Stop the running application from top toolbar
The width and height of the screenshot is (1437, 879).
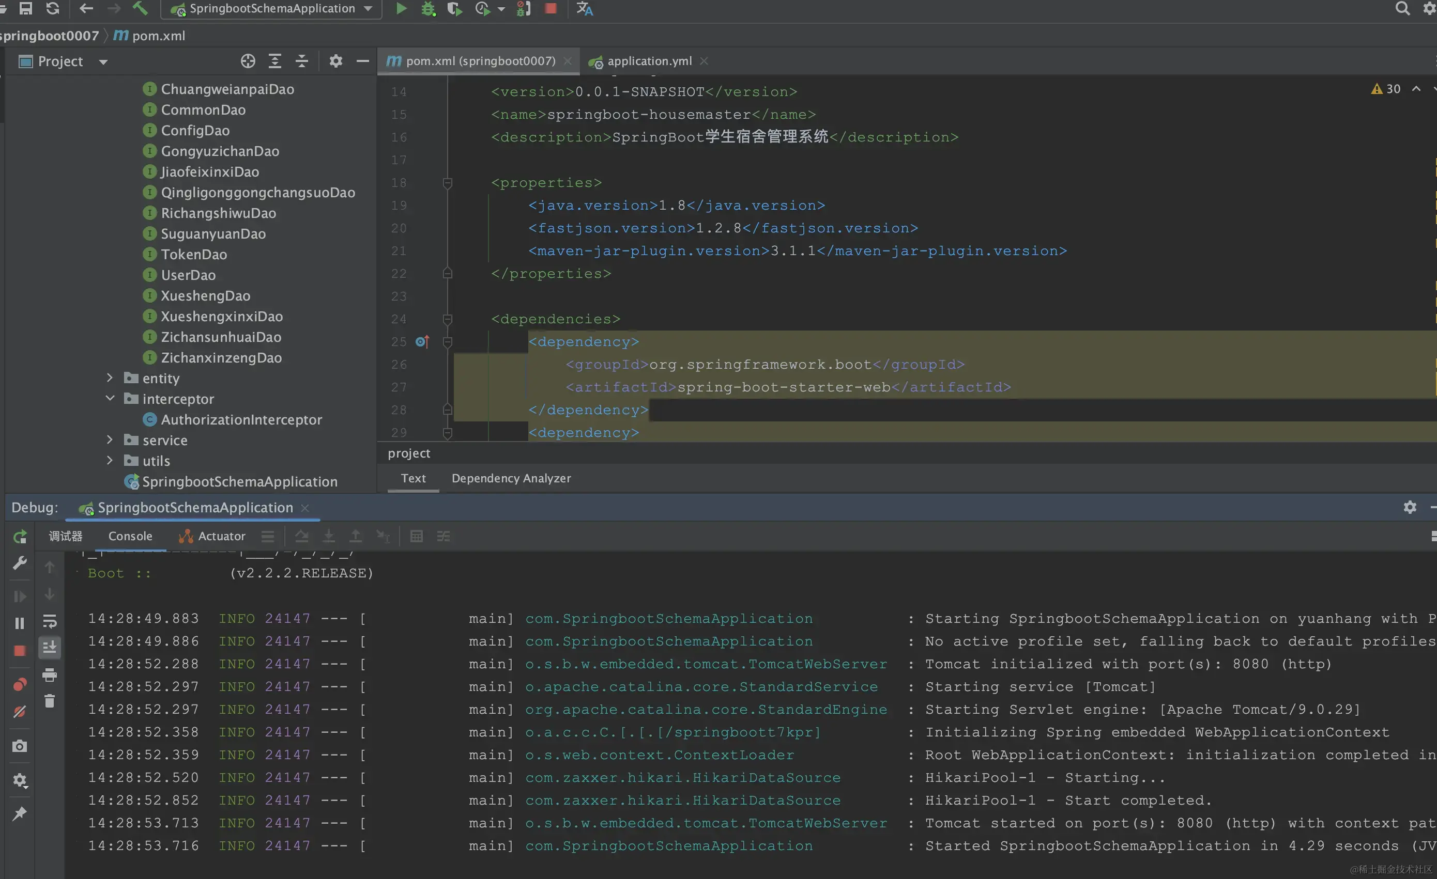click(551, 8)
